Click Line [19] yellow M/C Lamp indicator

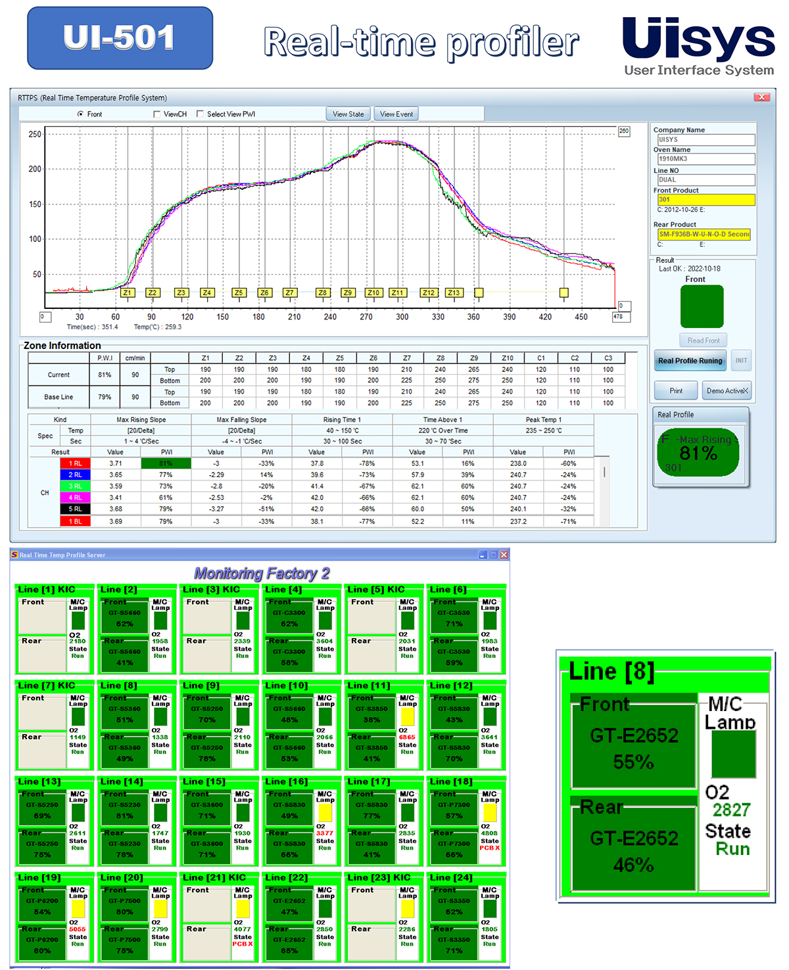click(x=78, y=909)
